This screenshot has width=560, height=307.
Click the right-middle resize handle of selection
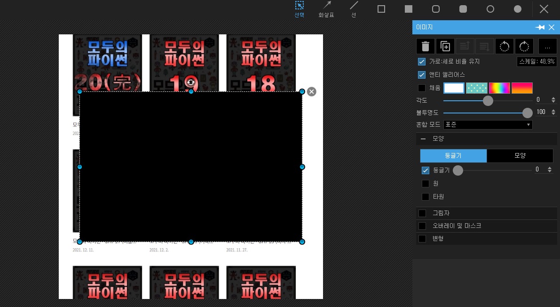coord(302,167)
